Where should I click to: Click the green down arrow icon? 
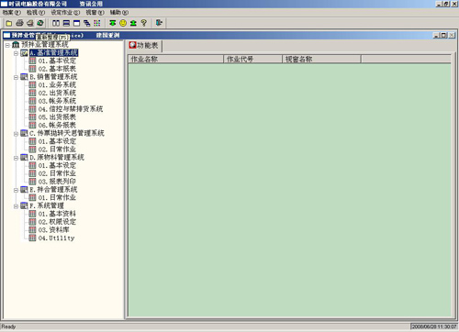113,23
